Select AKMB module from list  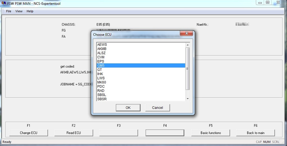(x=102, y=49)
